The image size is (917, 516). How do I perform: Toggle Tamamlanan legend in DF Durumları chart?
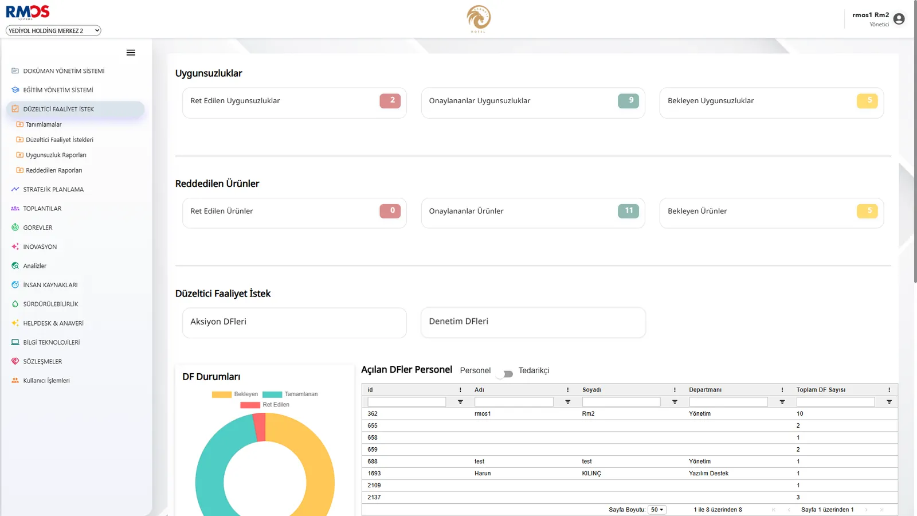pyautogui.click(x=290, y=394)
